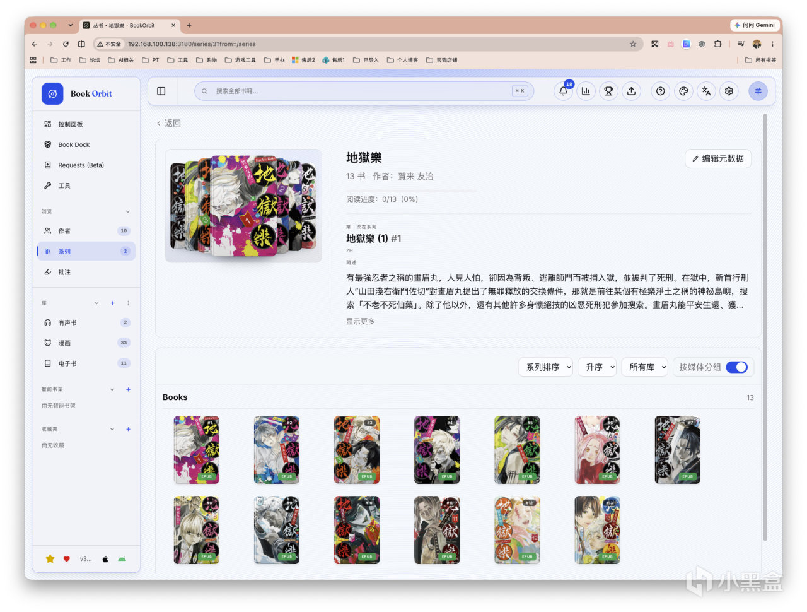Open the settings gear icon
The height and width of the screenshot is (612, 807).
click(x=729, y=91)
